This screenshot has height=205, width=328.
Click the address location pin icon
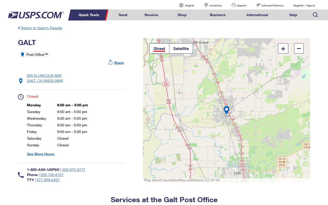pyautogui.click(x=21, y=81)
